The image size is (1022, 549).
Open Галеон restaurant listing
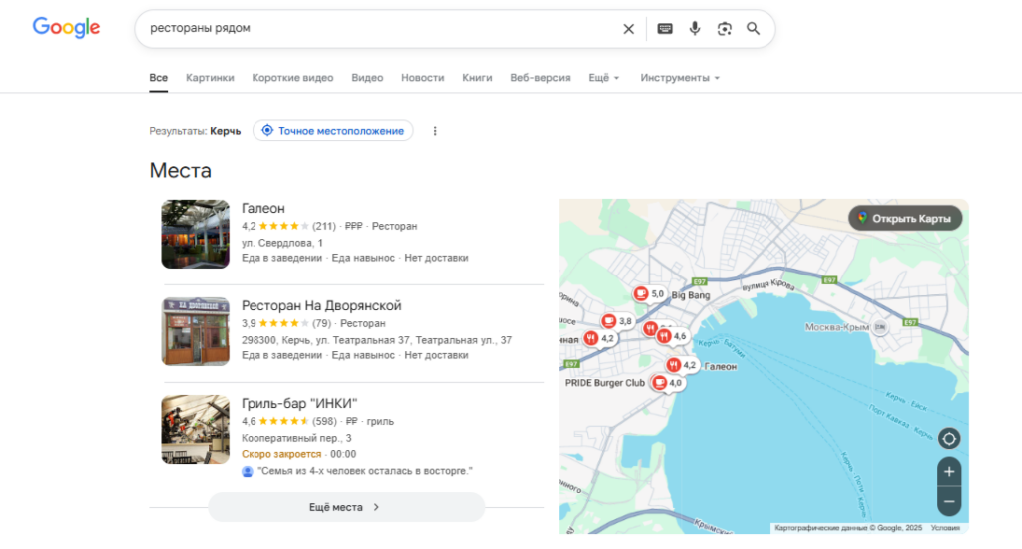(263, 208)
